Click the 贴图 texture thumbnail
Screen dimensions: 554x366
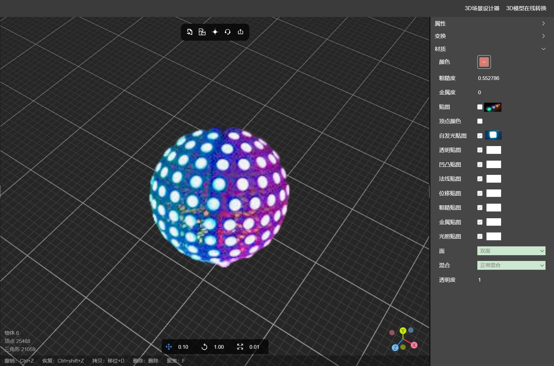tap(493, 107)
